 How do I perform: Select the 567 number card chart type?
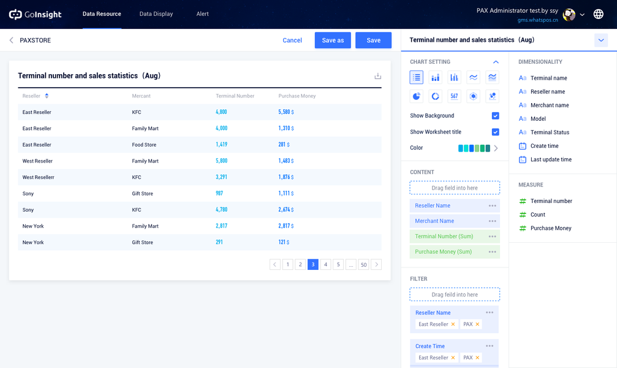(x=454, y=96)
